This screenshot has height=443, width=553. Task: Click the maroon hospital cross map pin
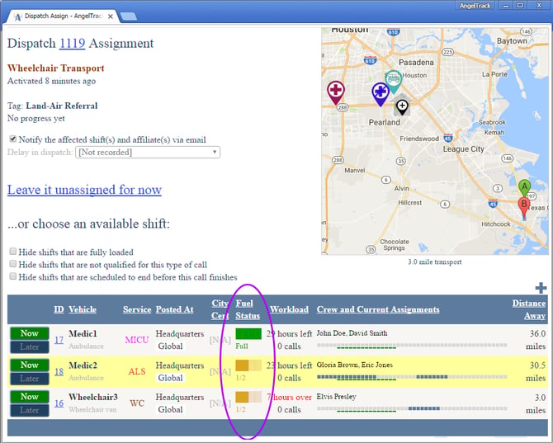(335, 92)
